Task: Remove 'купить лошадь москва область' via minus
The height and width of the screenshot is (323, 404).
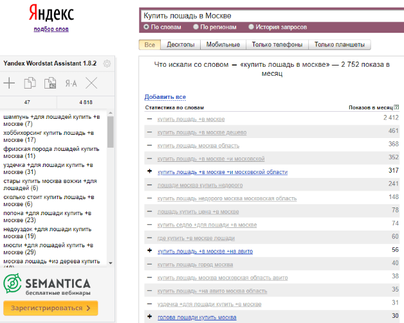Action: [149, 145]
